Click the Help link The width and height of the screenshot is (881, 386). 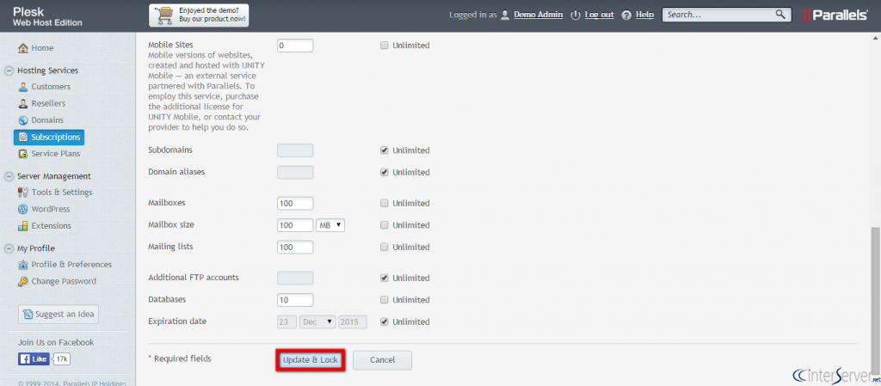click(644, 15)
